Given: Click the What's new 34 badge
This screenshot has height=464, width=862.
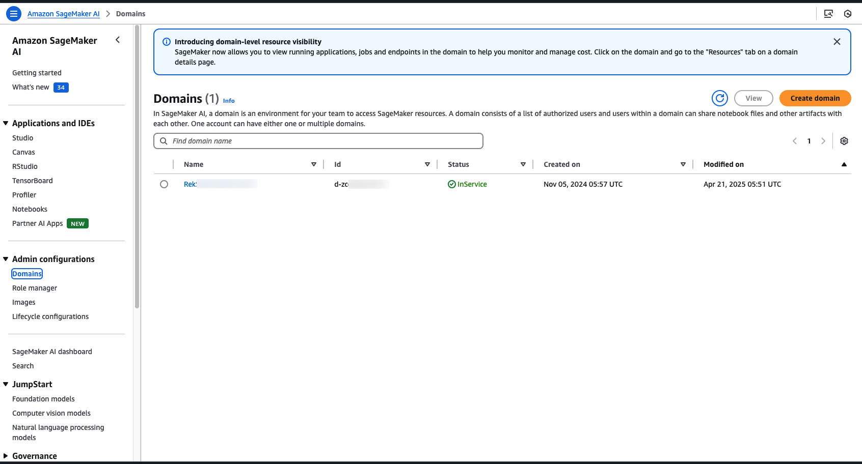Looking at the screenshot, I should point(61,88).
